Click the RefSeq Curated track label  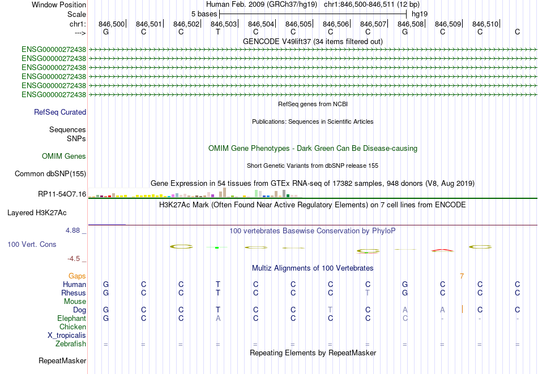60,112
